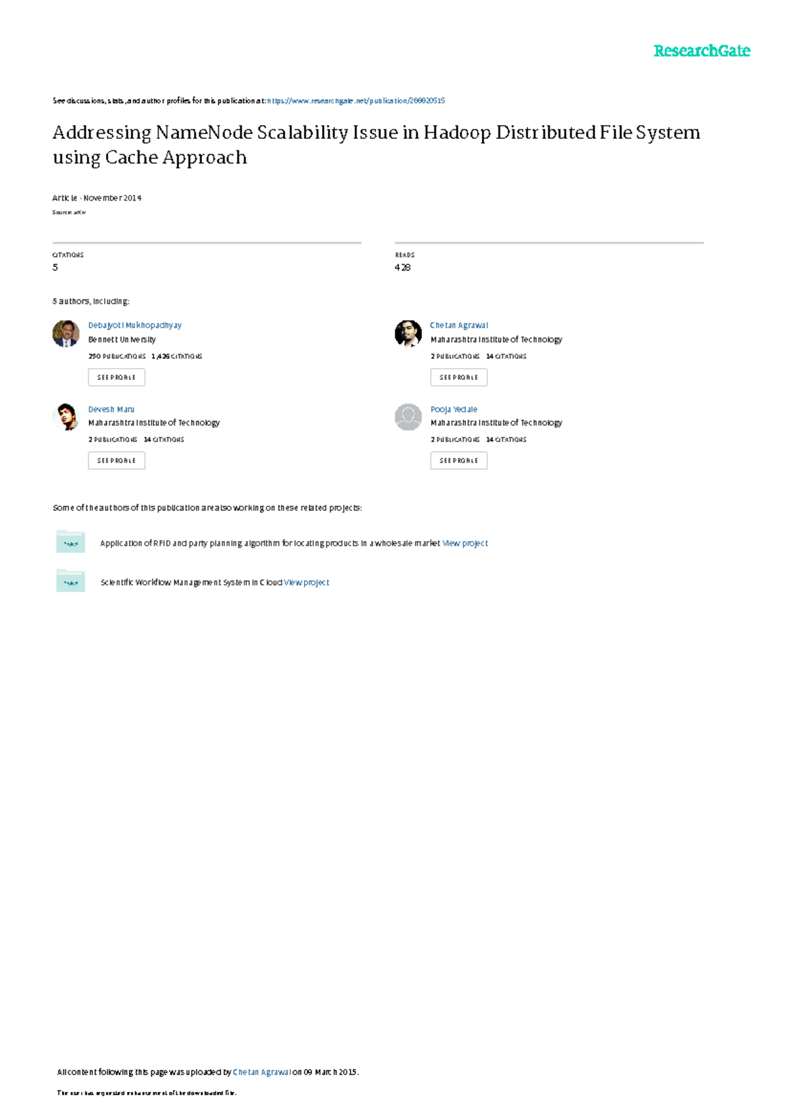Click Chetan Agrawal's profile photo
Screen dimensions: 790x1117
408,334
